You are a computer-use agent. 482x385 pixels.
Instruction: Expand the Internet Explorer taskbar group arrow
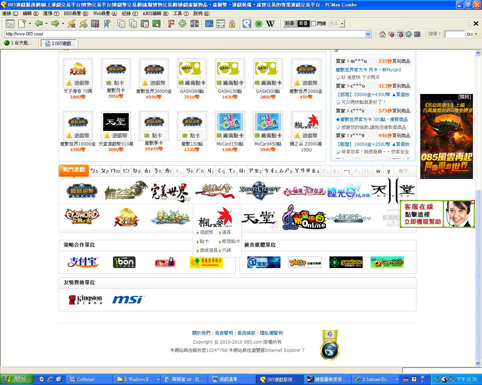point(397,380)
